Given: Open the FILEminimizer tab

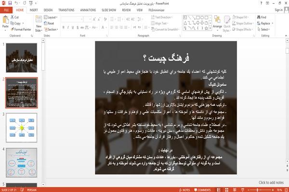Looking at the screenshot, I should 157,10.
